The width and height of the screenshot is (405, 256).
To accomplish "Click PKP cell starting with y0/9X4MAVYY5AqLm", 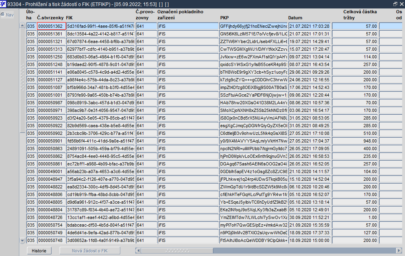I will coord(253,141).
